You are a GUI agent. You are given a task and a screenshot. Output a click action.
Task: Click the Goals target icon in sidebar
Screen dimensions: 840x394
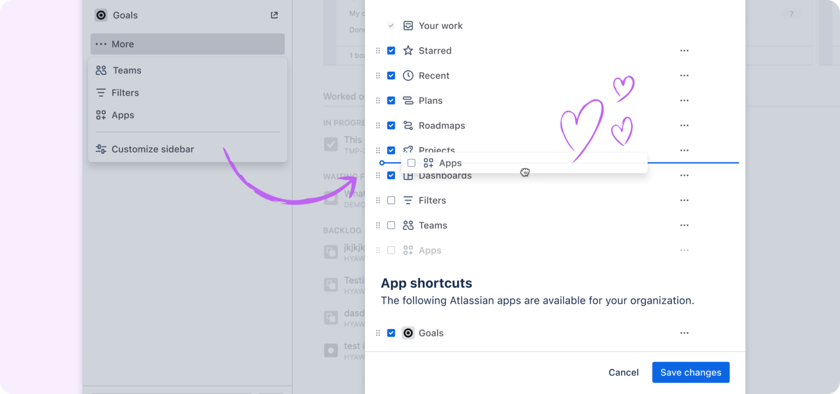pyautogui.click(x=101, y=15)
